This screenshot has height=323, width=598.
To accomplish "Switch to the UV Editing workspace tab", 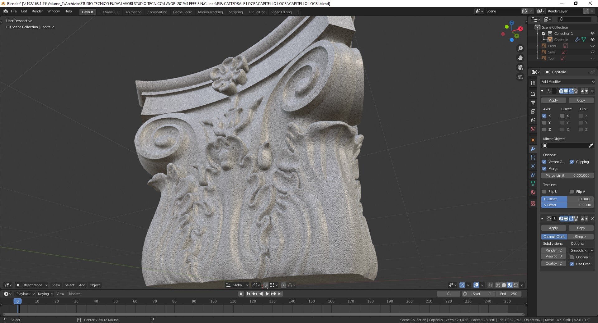I will [x=257, y=12].
